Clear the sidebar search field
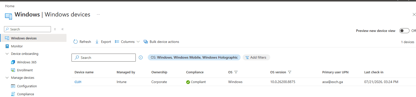The height and width of the screenshot is (97, 416). pos(55,29)
